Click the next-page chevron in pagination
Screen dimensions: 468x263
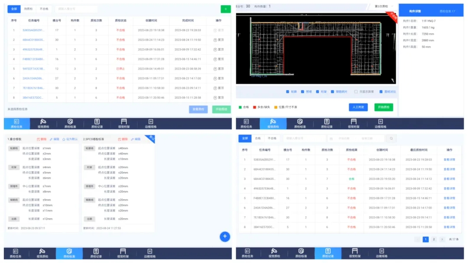[442, 239]
